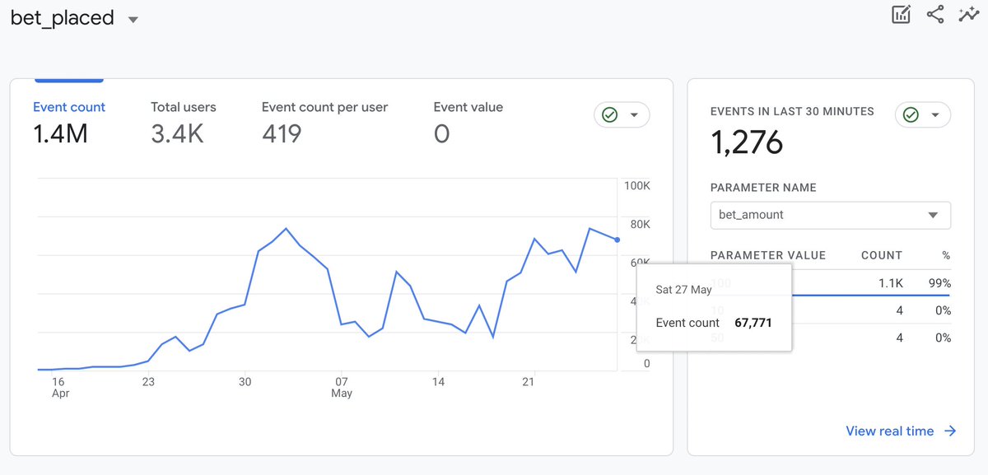988x475 pixels.
Task: Click the share report icon
Action: click(x=935, y=14)
